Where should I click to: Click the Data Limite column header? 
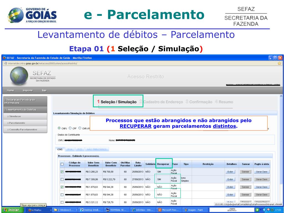[x=138, y=164]
